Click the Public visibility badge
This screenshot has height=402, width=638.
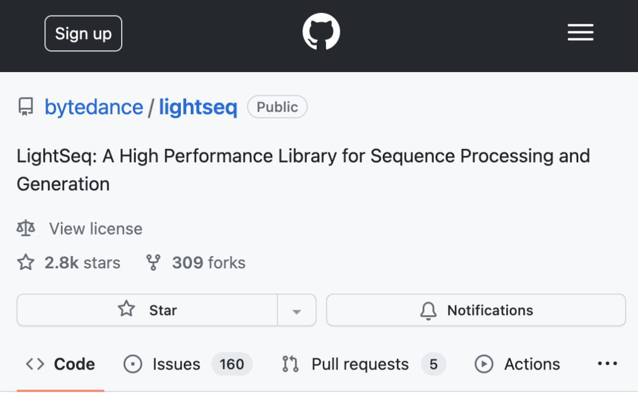[x=277, y=106]
